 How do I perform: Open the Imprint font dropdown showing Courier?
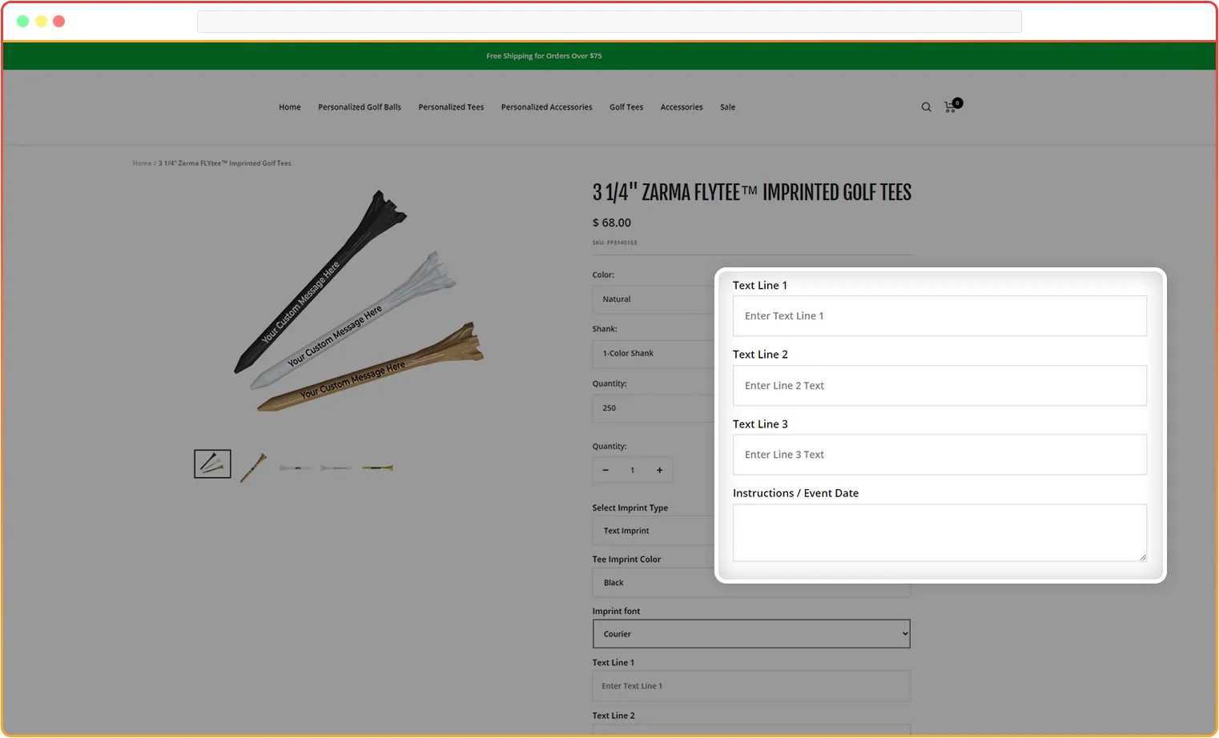pyautogui.click(x=751, y=633)
